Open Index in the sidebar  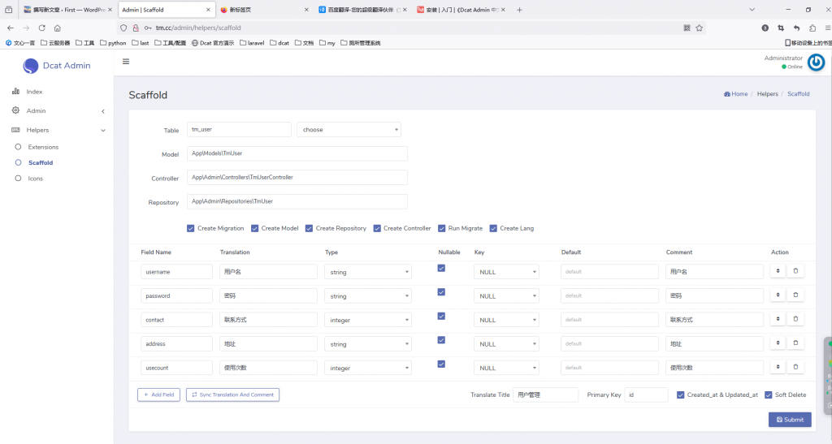tap(34, 92)
